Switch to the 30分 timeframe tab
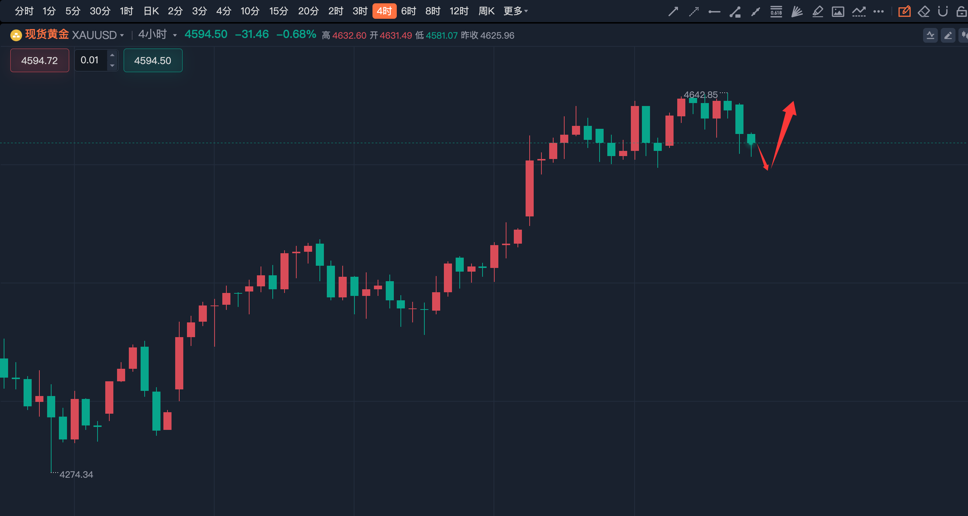Image resolution: width=968 pixels, height=516 pixels. (100, 11)
